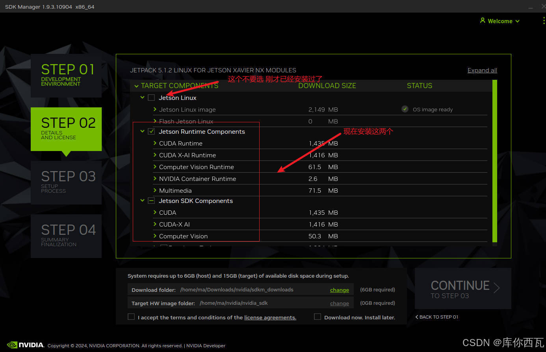Accept the license terms checkbox
Image resolution: width=546 pixels, height=352 pixels.
(131, 317)
